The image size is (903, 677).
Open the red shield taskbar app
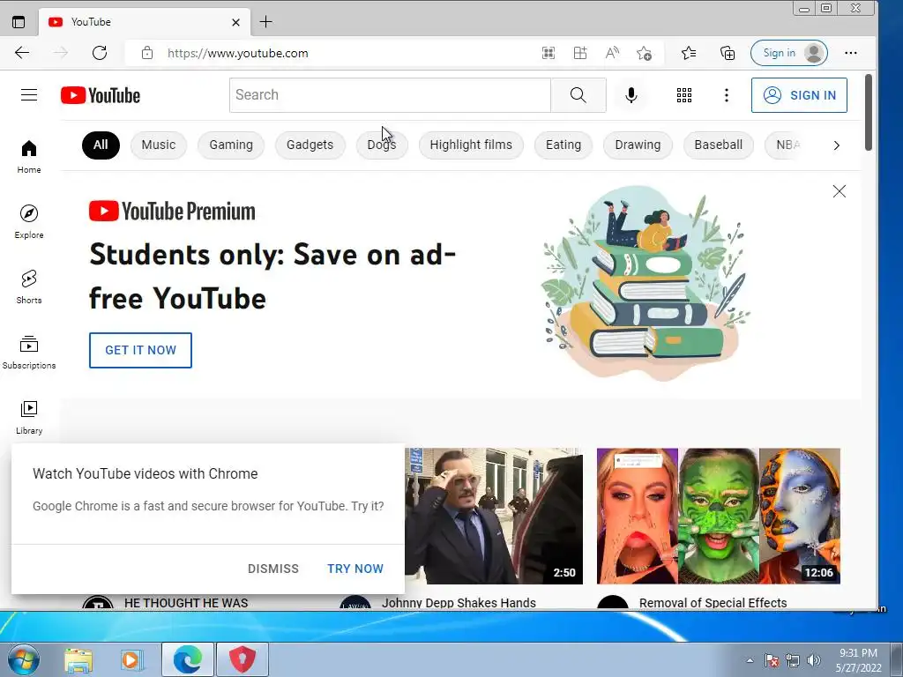click(242, 659)
